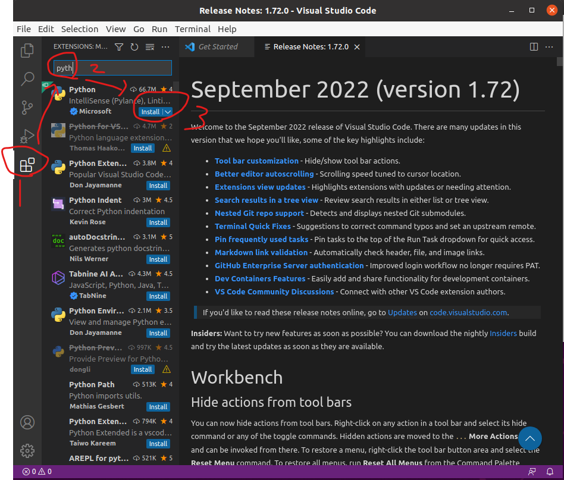564x480 pixels.
Task: Open the Accounts menu icon
Action: (x=27, y=422)
